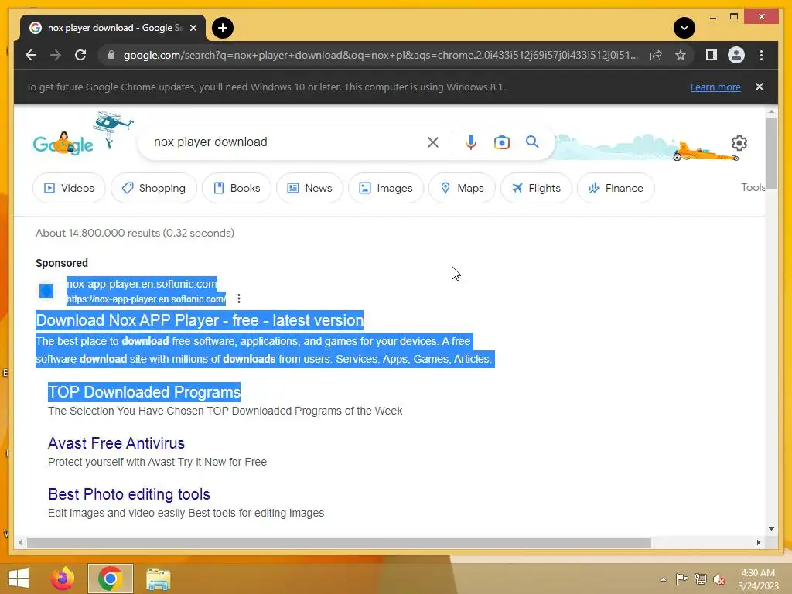Image resolution: width=792 pixels, height=594 pixels.
Task: Launch Firefox from the taskbar
Action: pos(63,579)
